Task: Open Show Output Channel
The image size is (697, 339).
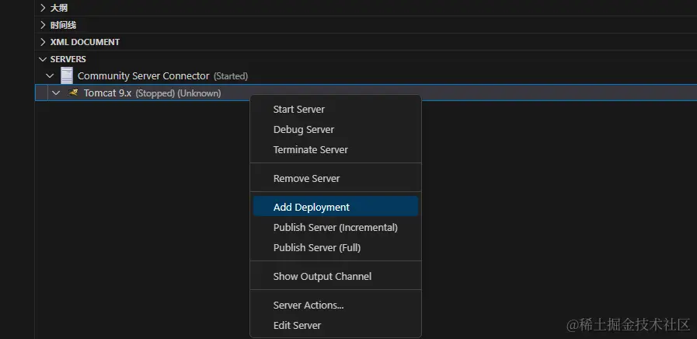Action: tap(336, 276)
